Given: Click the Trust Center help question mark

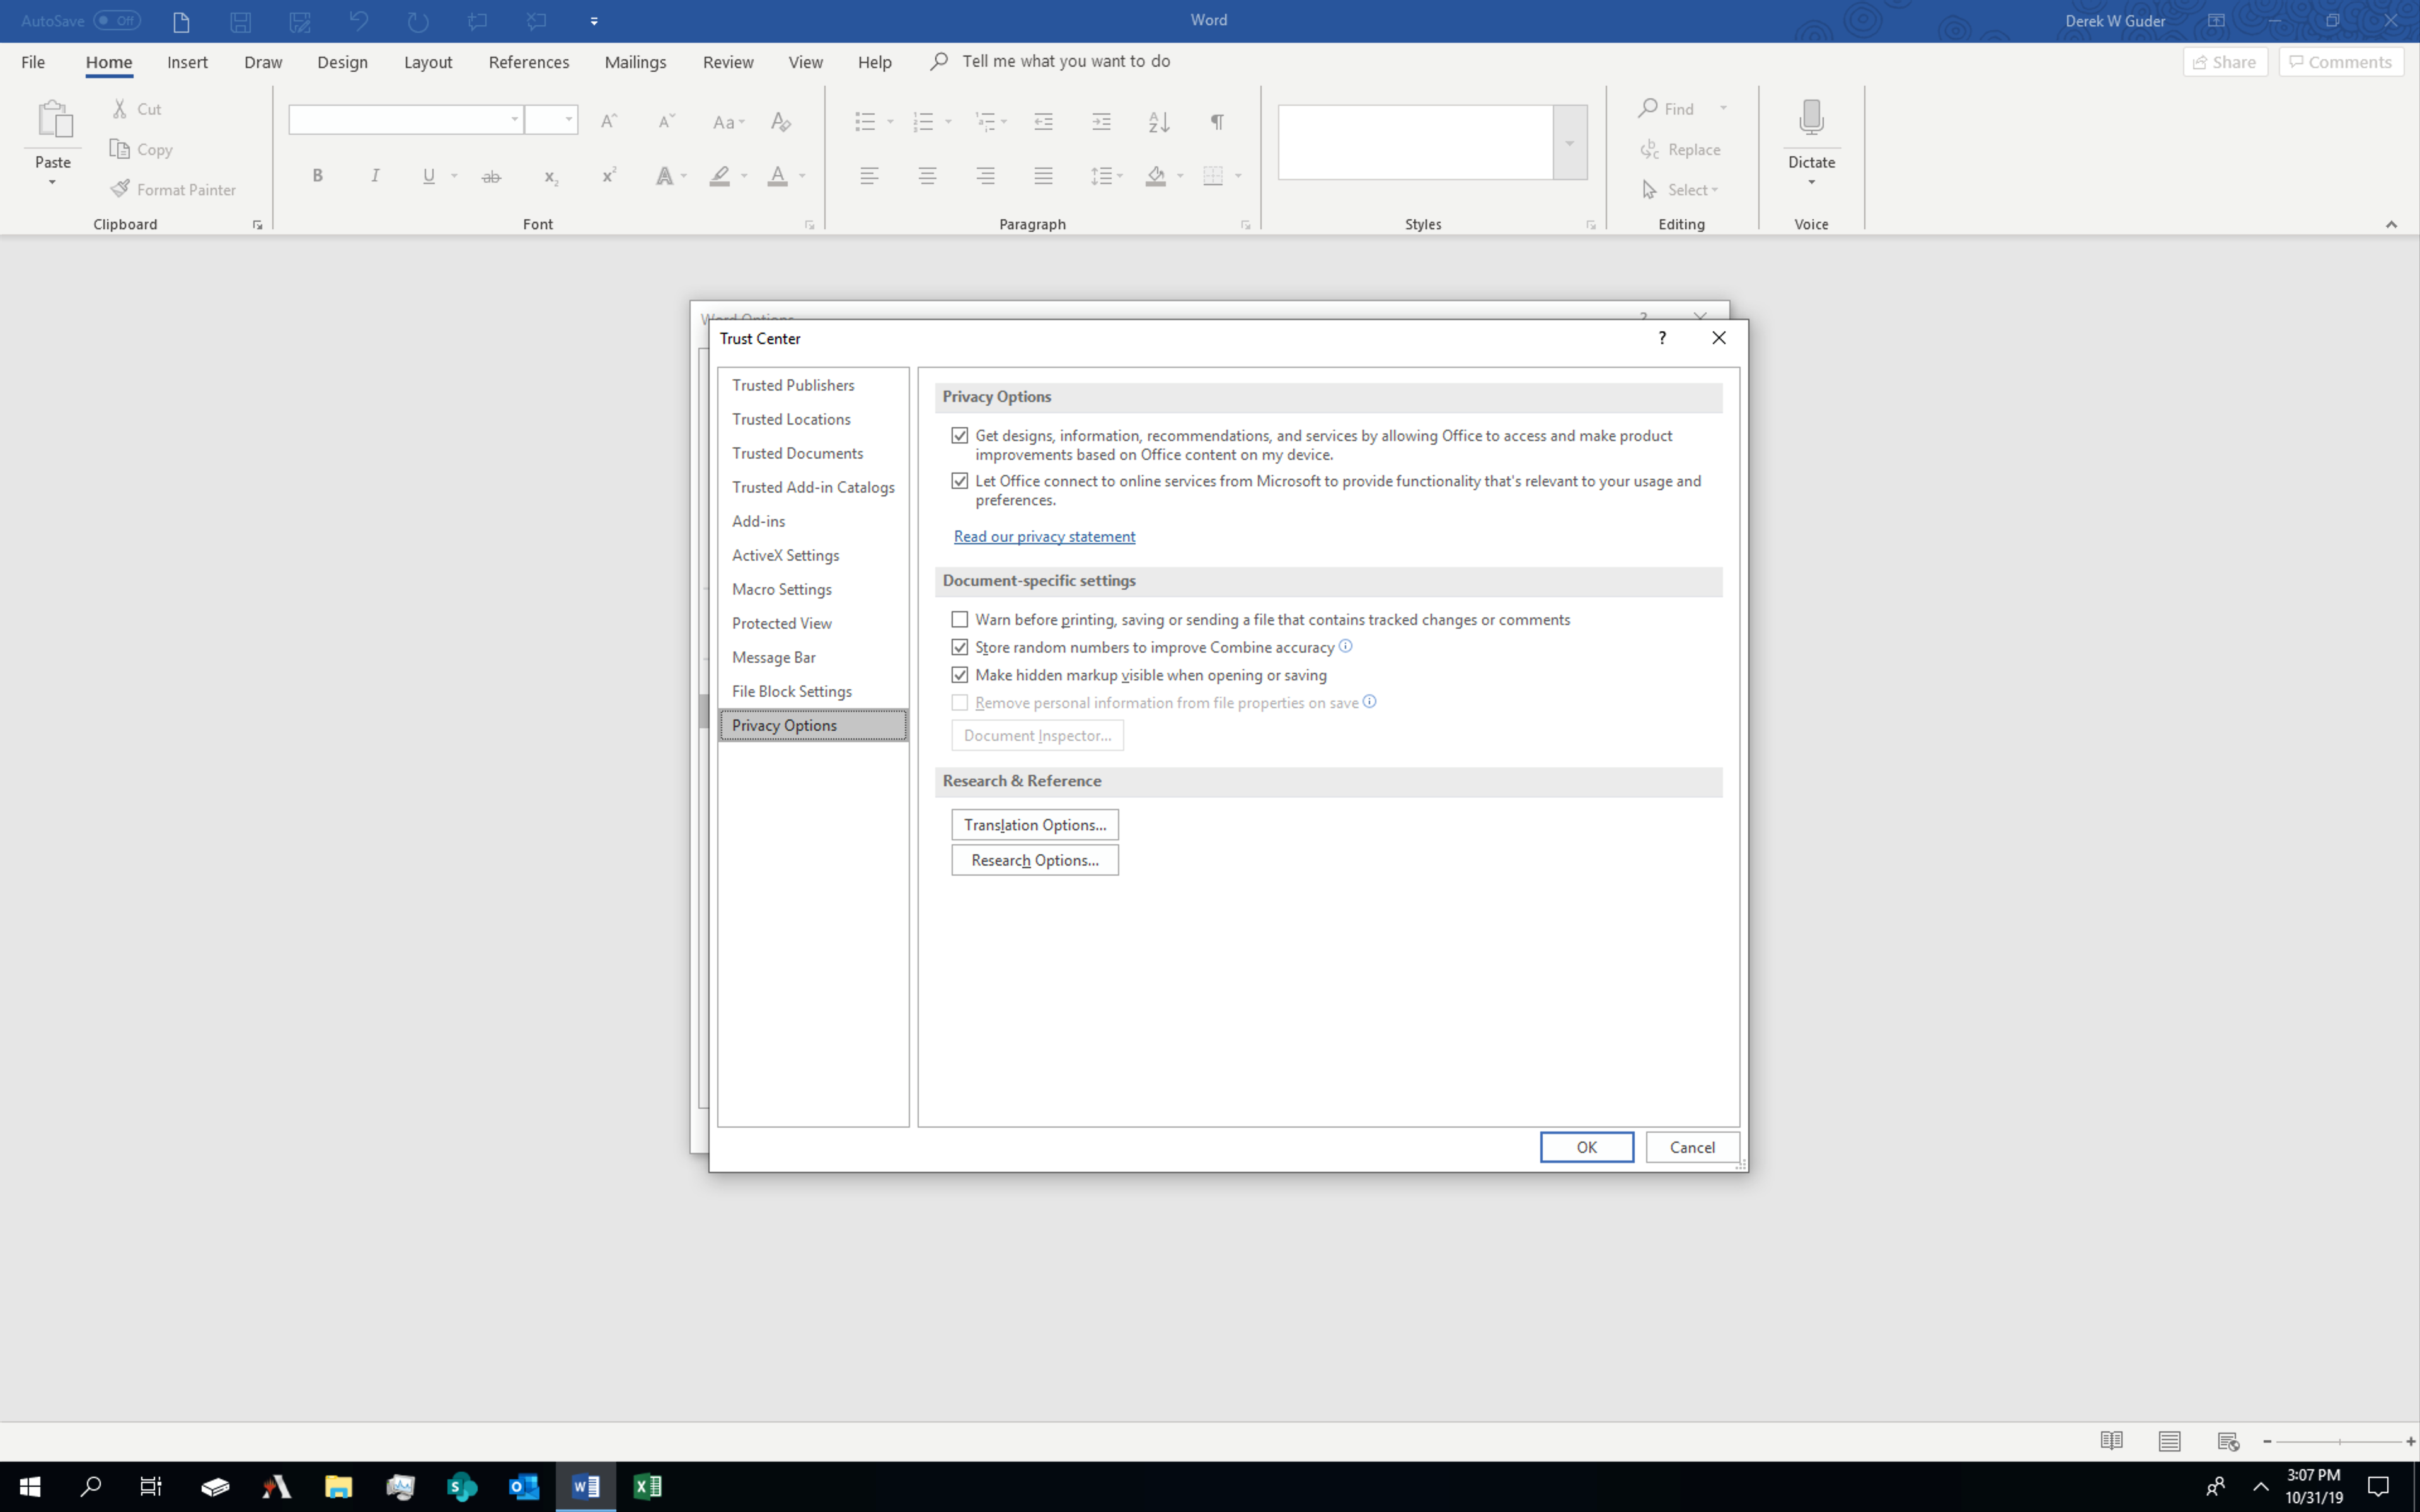Looking at the screenshot, I should (1662, 338).
